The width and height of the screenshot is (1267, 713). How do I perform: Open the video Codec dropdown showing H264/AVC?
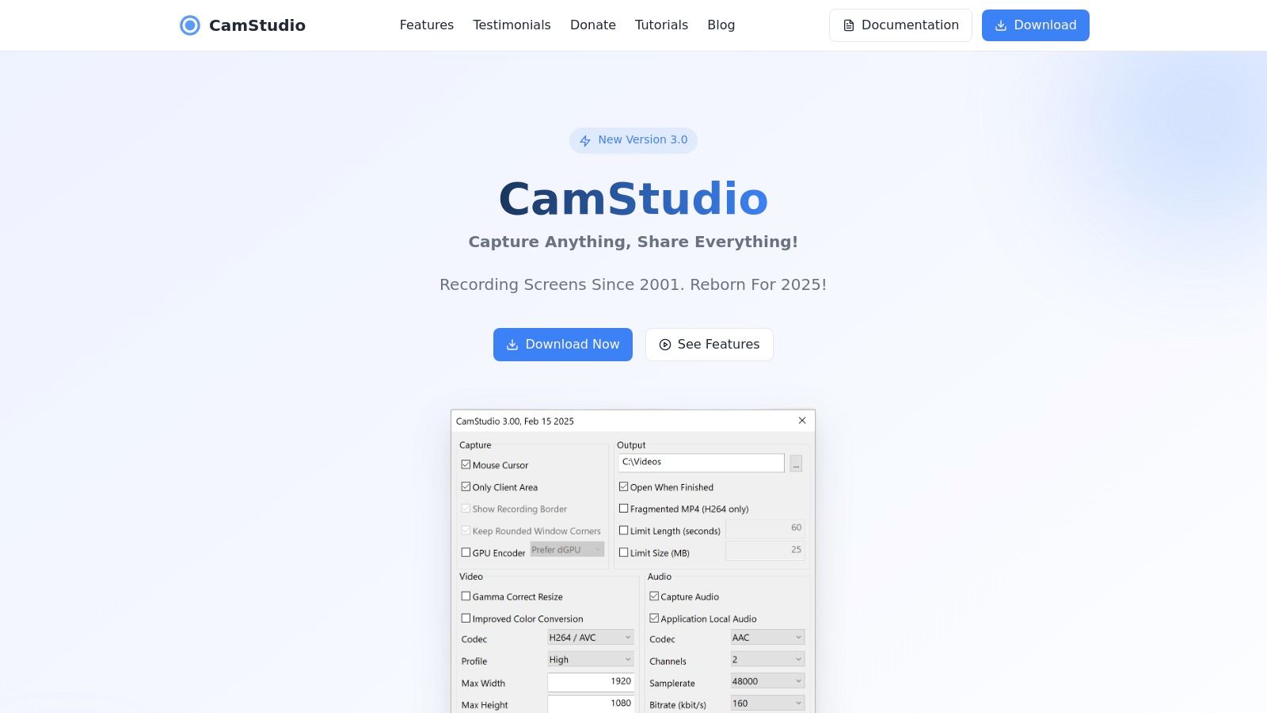coord(590,637)
